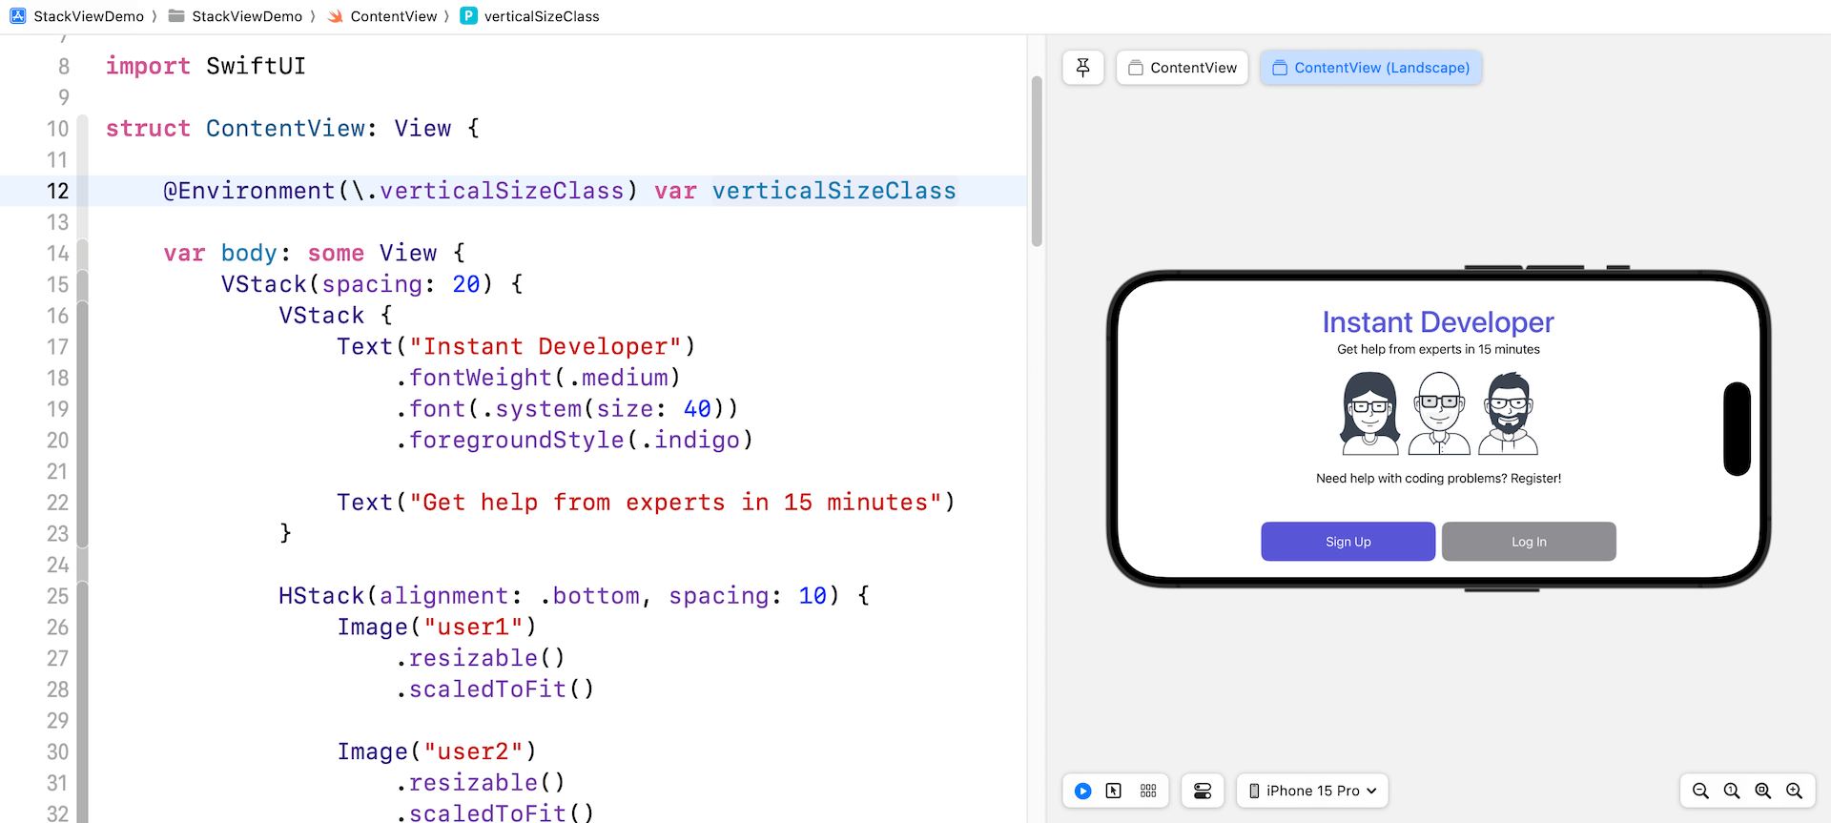The height and width of the screenshot is (823, 1831).
Task: Zoom out the preview canvas
Action: click(x=1700, y=791)
